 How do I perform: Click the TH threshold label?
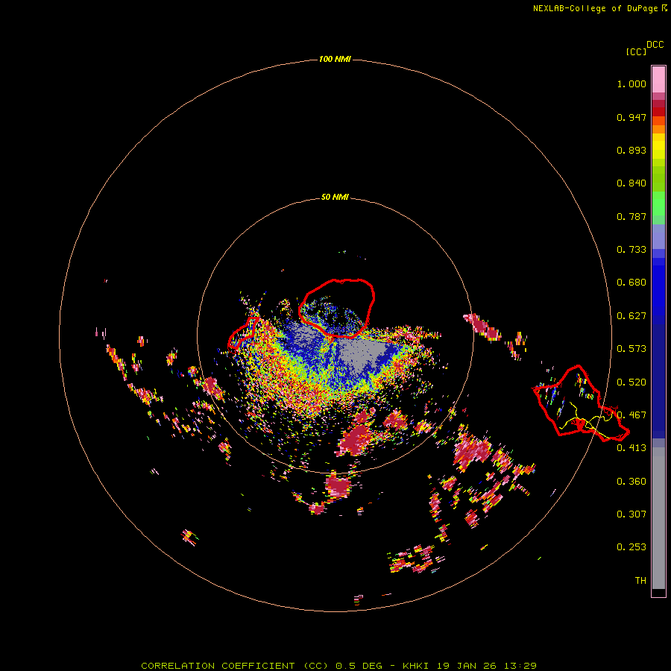[x=640, y=581]
